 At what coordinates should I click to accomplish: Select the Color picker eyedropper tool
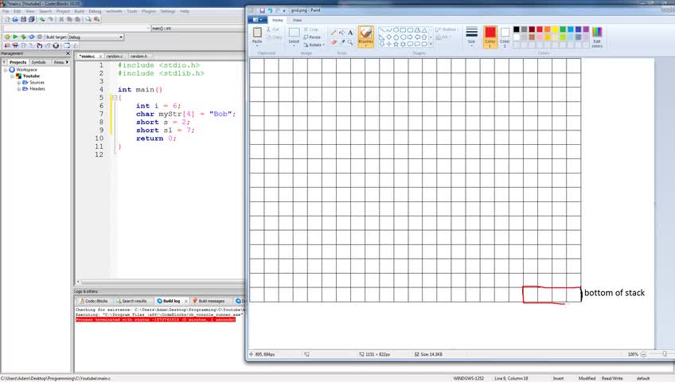click(341, 42)
